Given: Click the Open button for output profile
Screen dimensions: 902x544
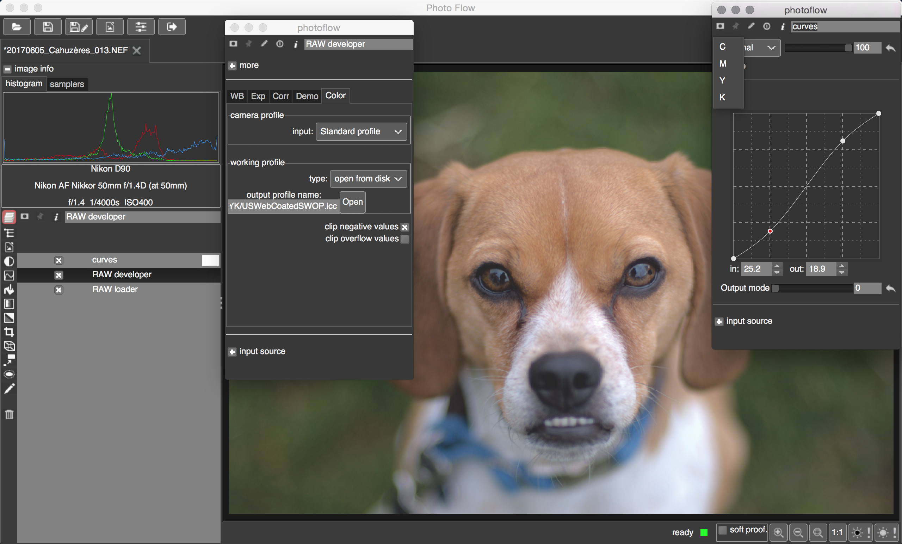Looking at the screenshot, I should point(352,202).
